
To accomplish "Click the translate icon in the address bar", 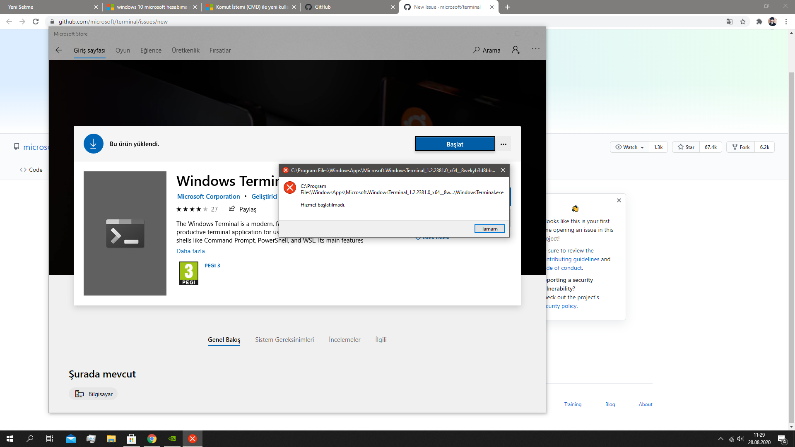I will (x=729, y=22).
